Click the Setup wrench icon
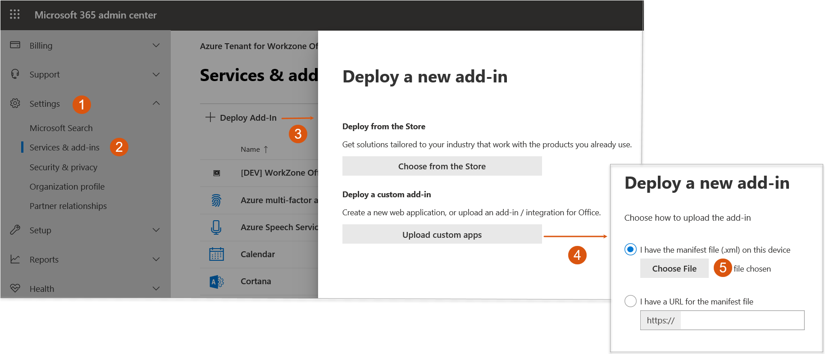The width and height of the screenshot is (825, 354). coord(15,230)
